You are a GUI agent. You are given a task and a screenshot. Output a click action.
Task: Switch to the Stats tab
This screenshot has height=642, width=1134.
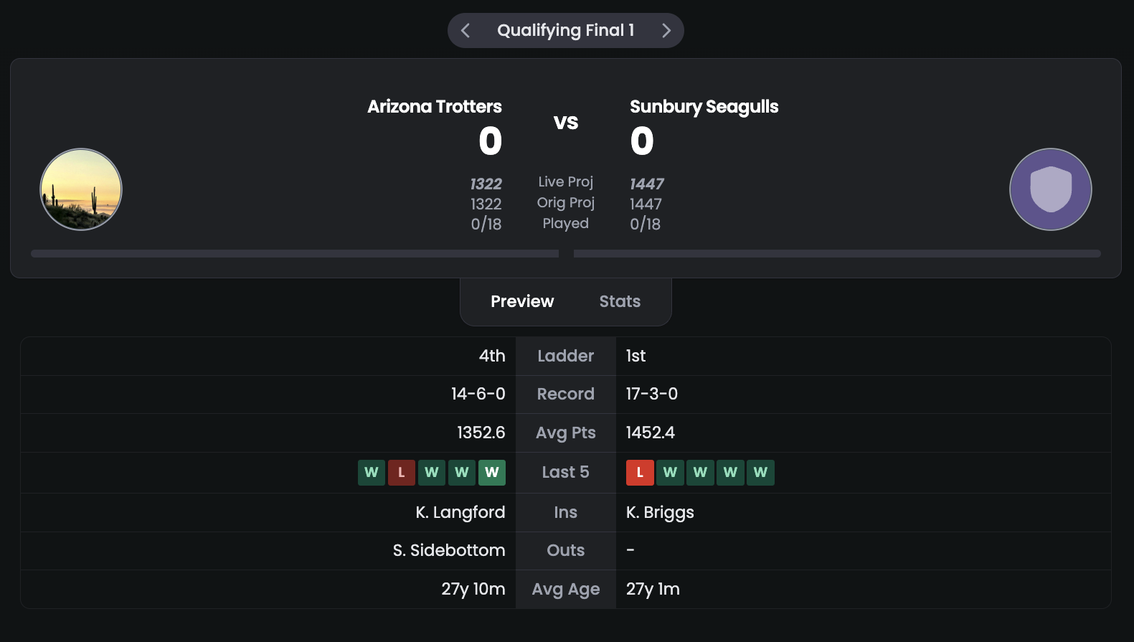pos(620,301)
